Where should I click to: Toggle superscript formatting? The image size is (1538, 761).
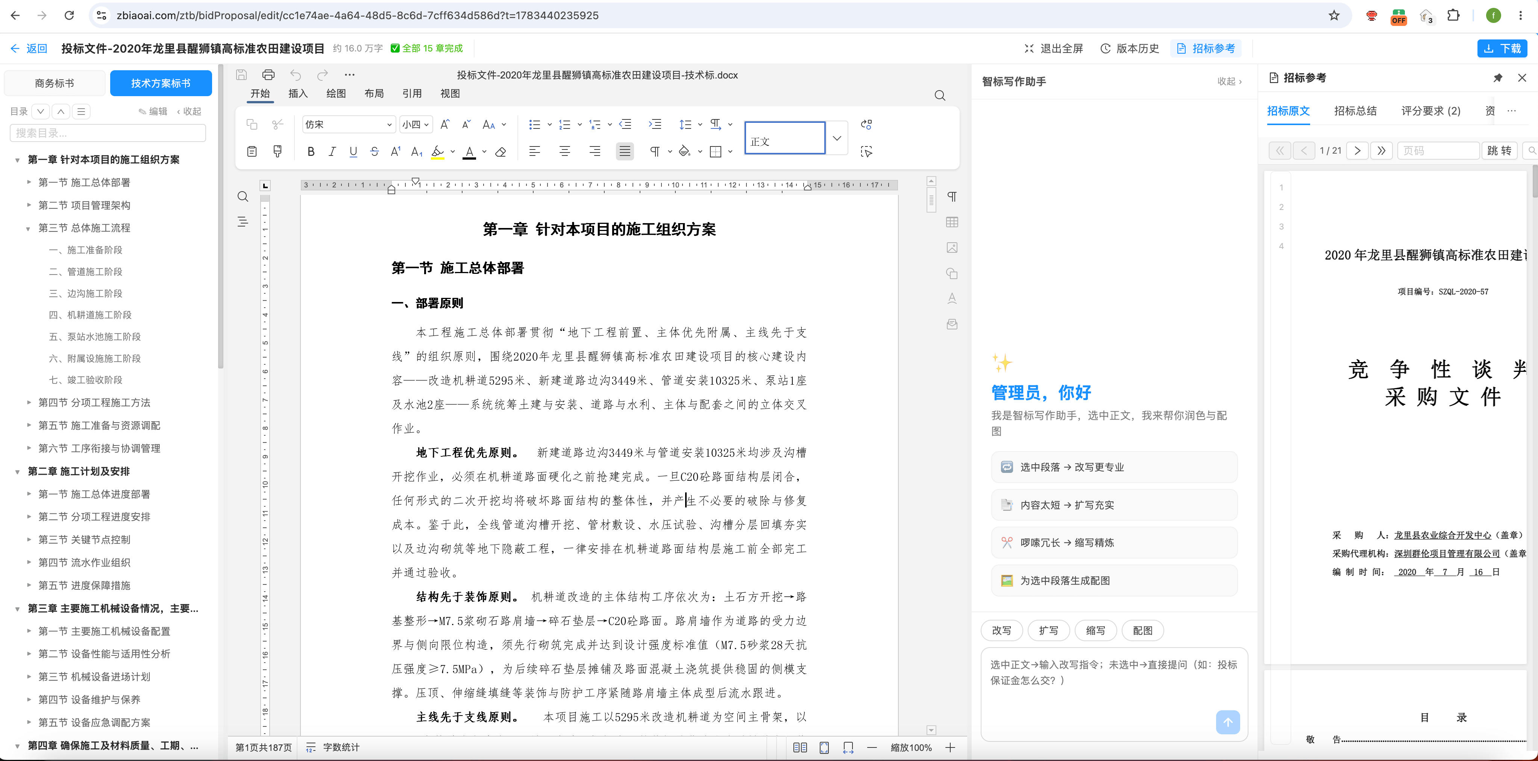click(x=396, y=151)
